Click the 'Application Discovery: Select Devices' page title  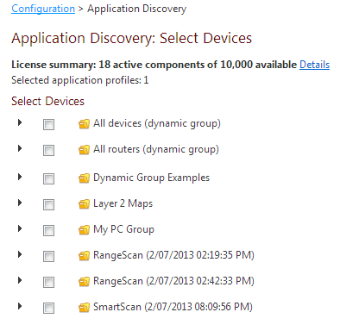pos(132,39)
